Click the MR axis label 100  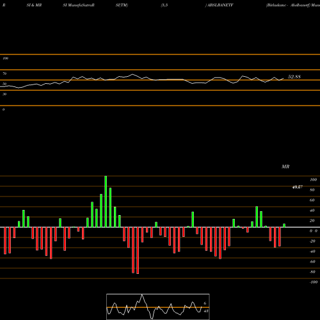(313, 180)
